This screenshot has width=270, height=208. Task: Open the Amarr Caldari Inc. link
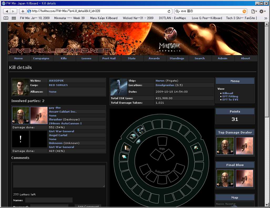tap(63, 112)
